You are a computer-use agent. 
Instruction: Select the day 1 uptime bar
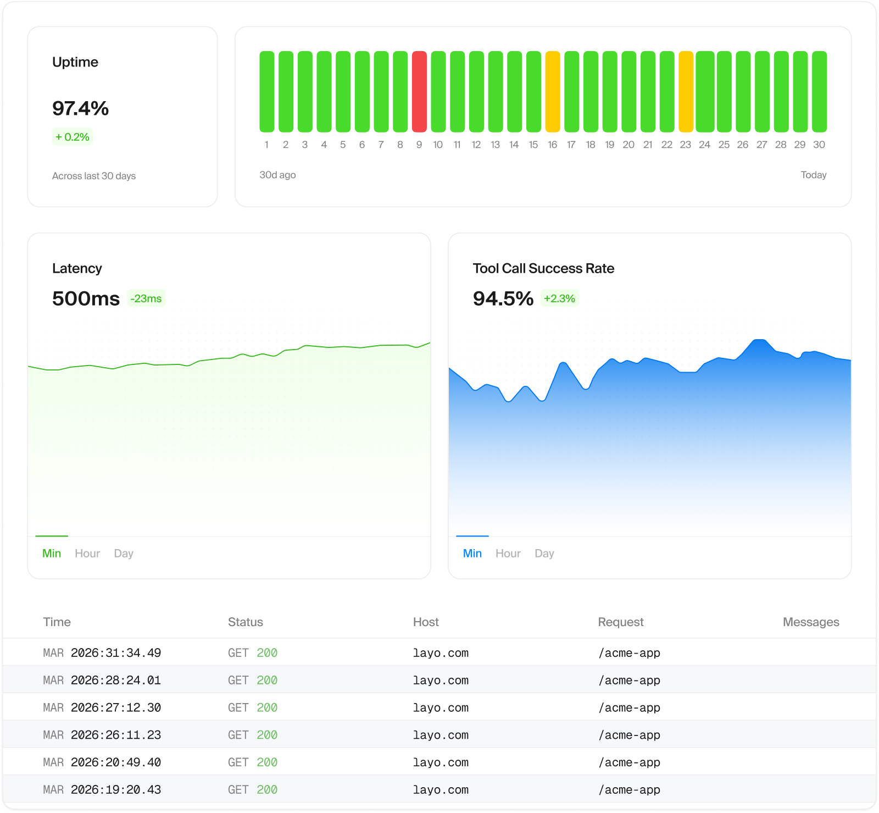267,92
